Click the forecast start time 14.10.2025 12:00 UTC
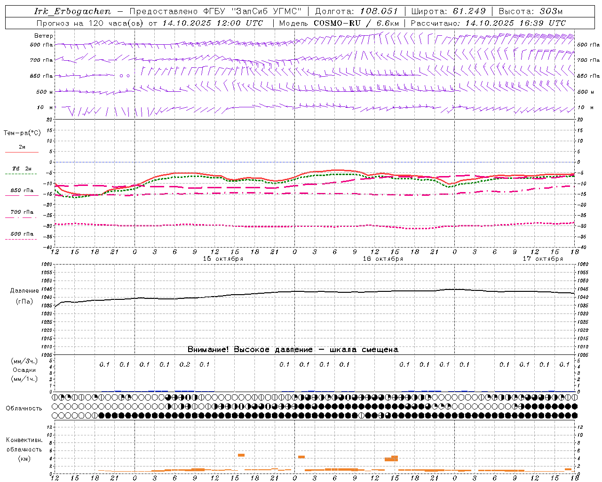The width and height of the screenshot is (602, 482). [x=213, y=23]
